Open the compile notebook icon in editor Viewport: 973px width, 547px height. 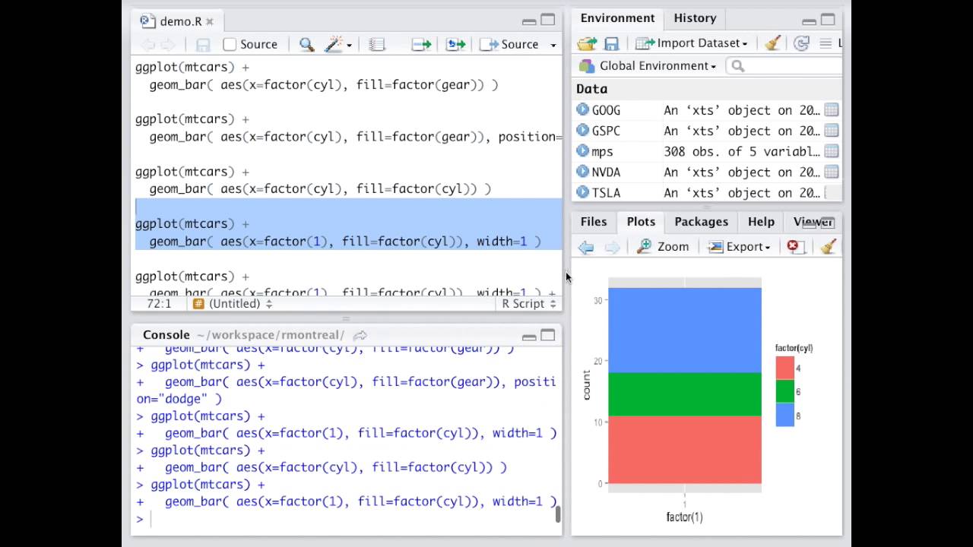pos(377,45)
